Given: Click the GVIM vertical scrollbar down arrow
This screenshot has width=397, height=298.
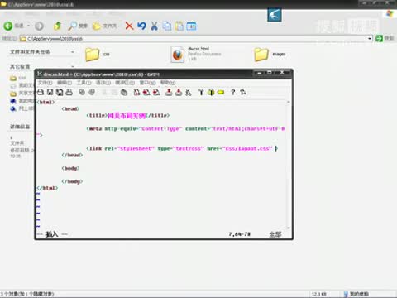Looking at the screenshot, I should pyautogui.click(x=289, y=228).
